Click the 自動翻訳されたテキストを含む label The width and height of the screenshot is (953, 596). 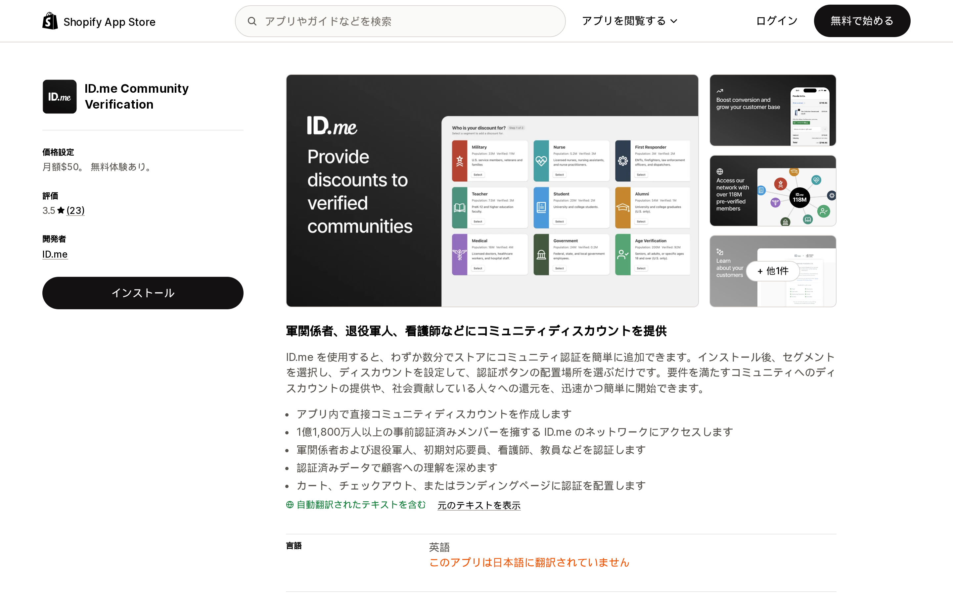click(x=361, y=505)
